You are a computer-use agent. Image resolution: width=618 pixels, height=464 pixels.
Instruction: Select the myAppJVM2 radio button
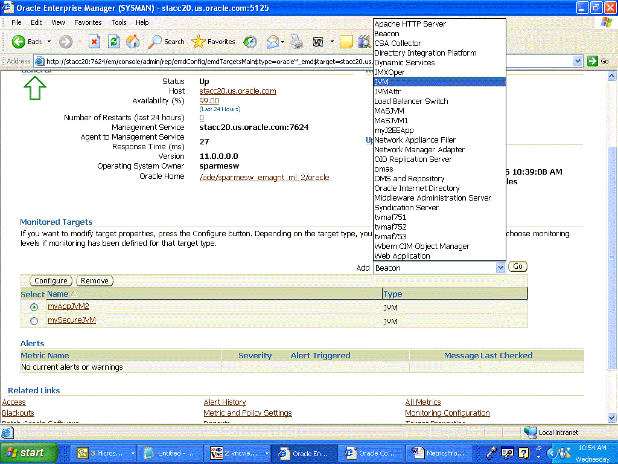coord(34,307)
